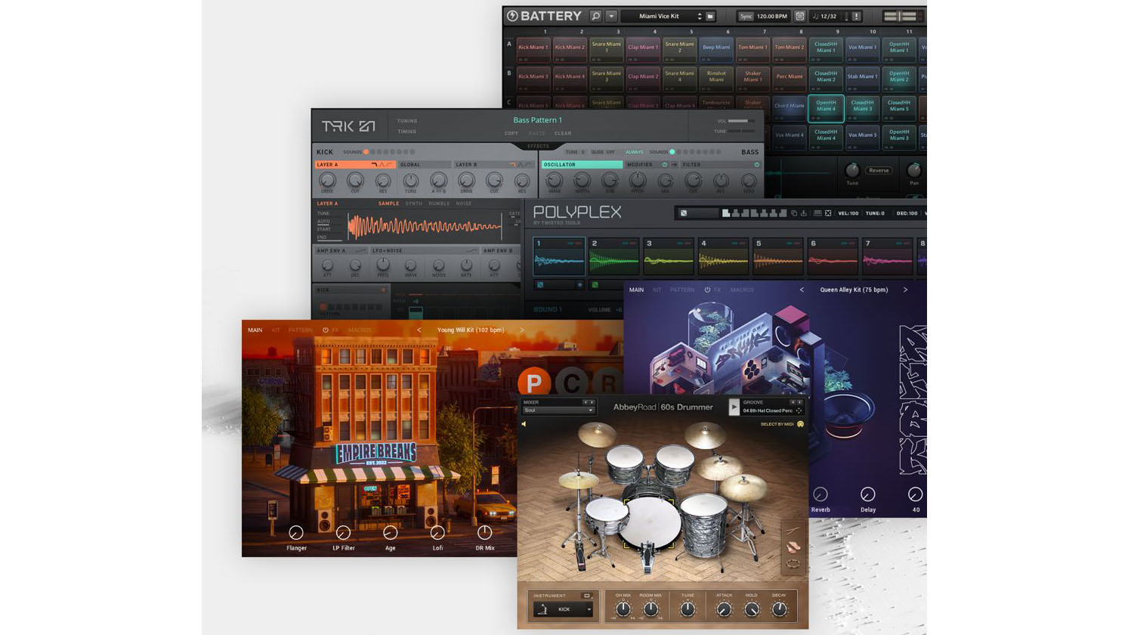Toggle the Filter power button in TRK-01 Bass
Image resolution: width=1128 pixels, height=635 pixels.
tap(756, 165)
